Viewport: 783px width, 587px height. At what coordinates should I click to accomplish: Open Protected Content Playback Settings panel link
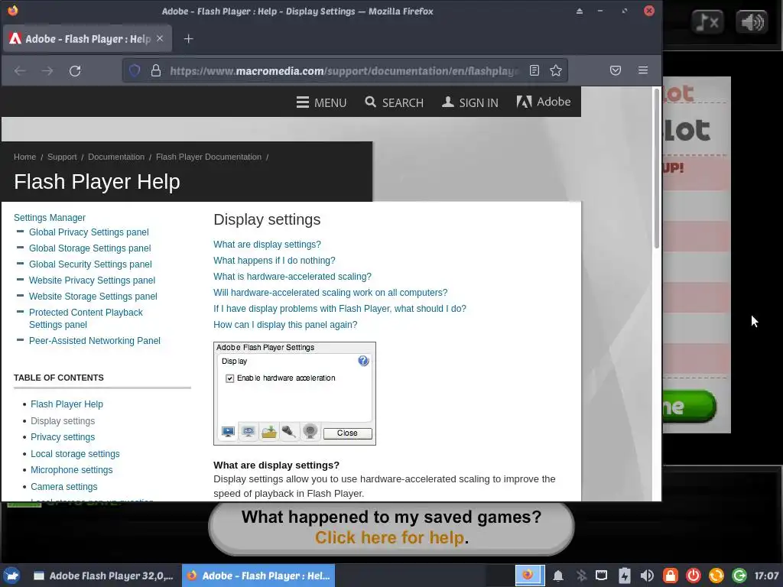[x=86, y=319]
